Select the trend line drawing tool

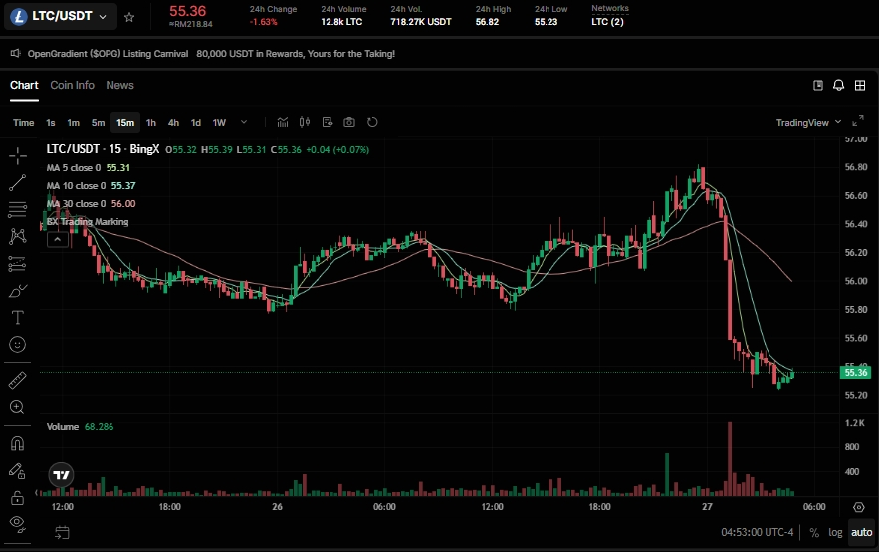17,183
